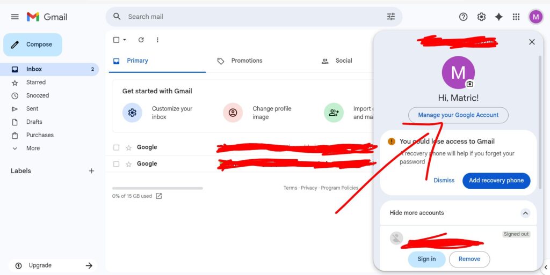Open the More options three-dot menu

tap(157, 40)
